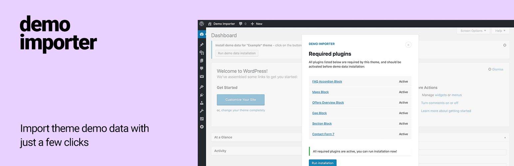The height and width of the screenshot is (166, 514).
Task: Dismiss the demo data notice with X
Action: click(505, 45)
